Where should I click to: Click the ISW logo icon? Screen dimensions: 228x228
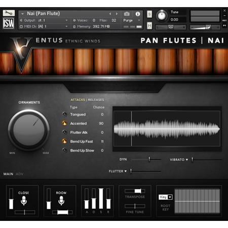(9, 23)
